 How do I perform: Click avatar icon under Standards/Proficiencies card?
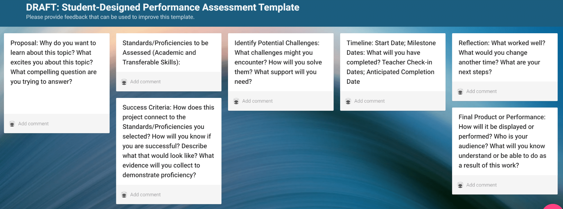pyautogui.click(x=124, y=82)
